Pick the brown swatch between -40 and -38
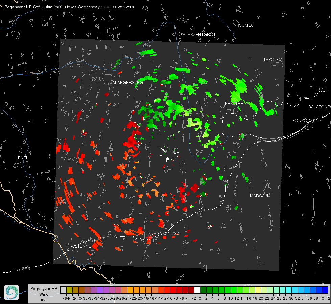 coord(82,290)
